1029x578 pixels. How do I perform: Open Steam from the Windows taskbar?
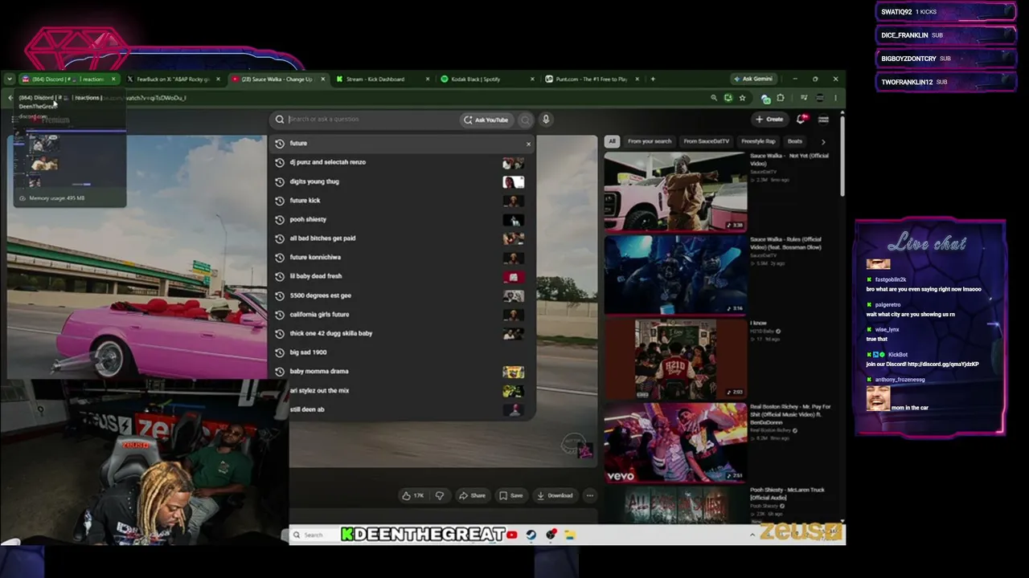click(x=531, y=535)
